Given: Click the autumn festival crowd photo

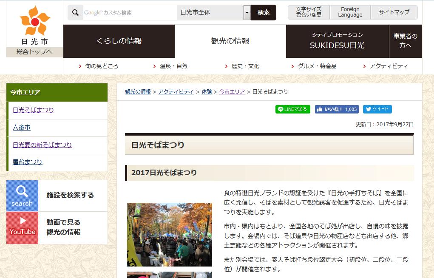Looking at the screenshot, I should (170, 235).
